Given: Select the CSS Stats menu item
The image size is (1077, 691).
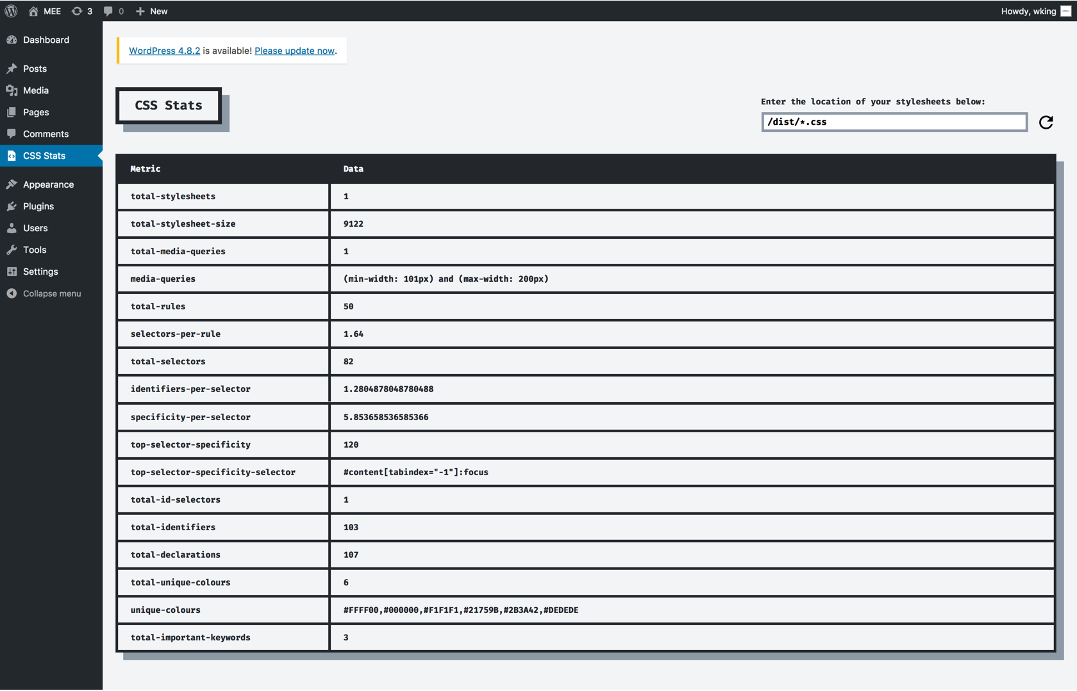Looking at the screenshot, I should (51, 156).
